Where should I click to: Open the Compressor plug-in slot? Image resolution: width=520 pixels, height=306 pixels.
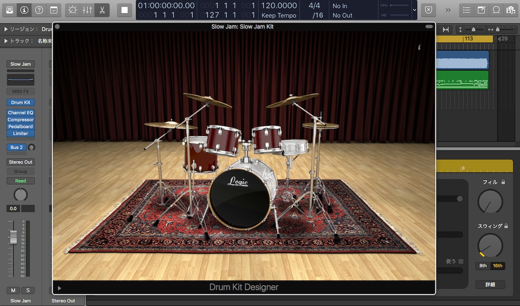pyautogui.click(x=20, y=119)
